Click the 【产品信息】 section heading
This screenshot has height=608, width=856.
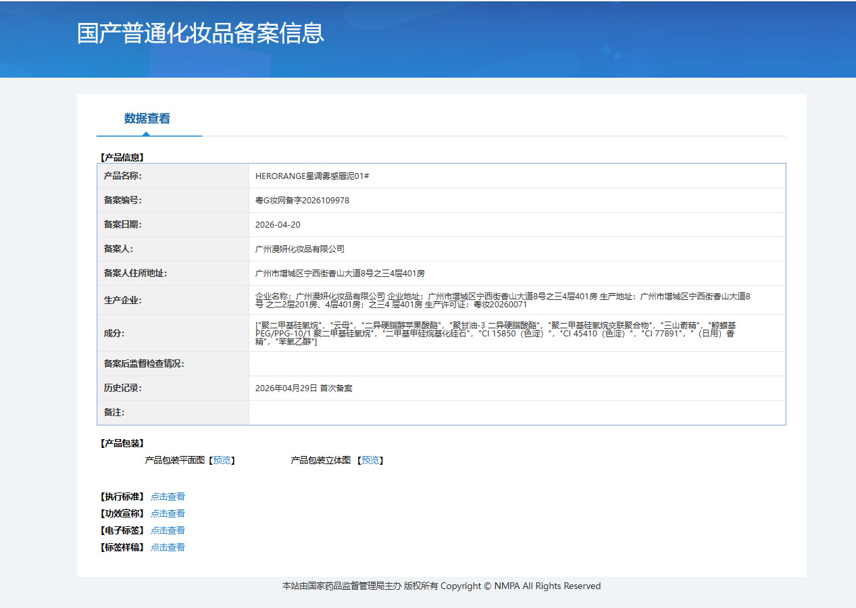pyautogui.click(x=122, y=157)
